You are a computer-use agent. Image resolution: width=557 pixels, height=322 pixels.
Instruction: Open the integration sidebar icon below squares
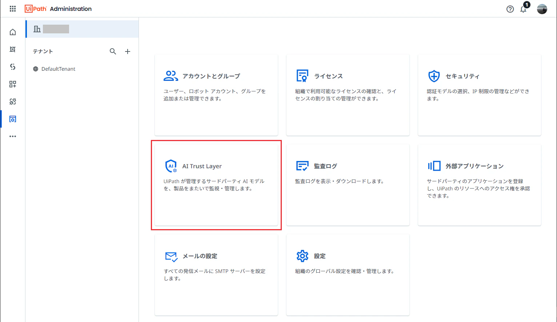tap(13, 102)
